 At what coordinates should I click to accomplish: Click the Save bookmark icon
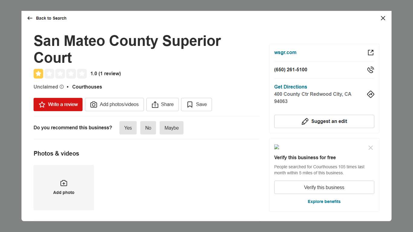pyautogui.click(x=190, y=104)
